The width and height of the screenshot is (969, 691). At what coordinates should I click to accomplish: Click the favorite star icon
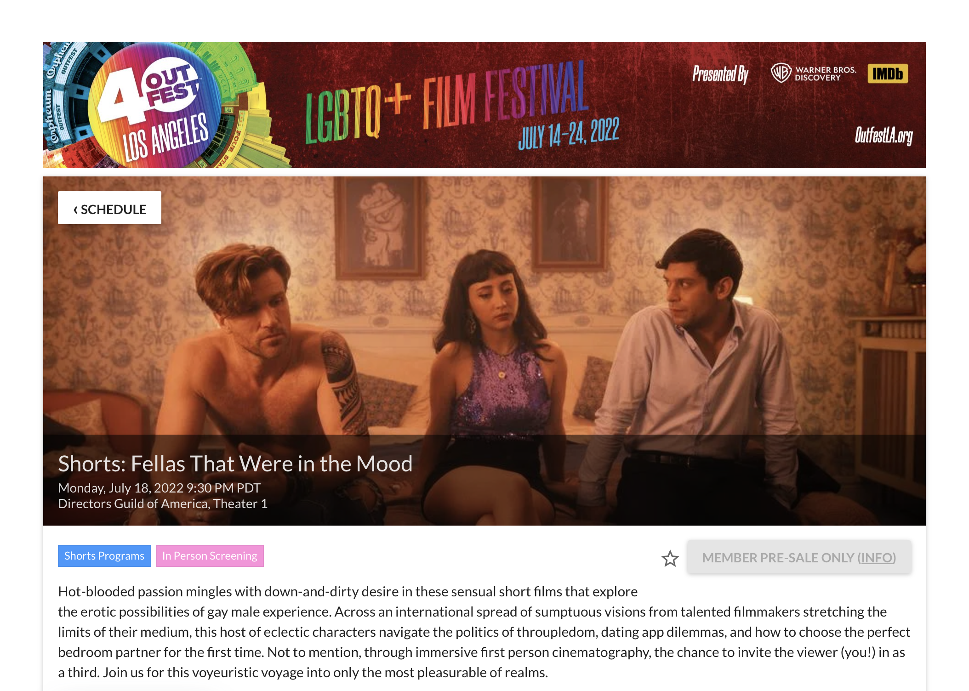tap(670, 558)
